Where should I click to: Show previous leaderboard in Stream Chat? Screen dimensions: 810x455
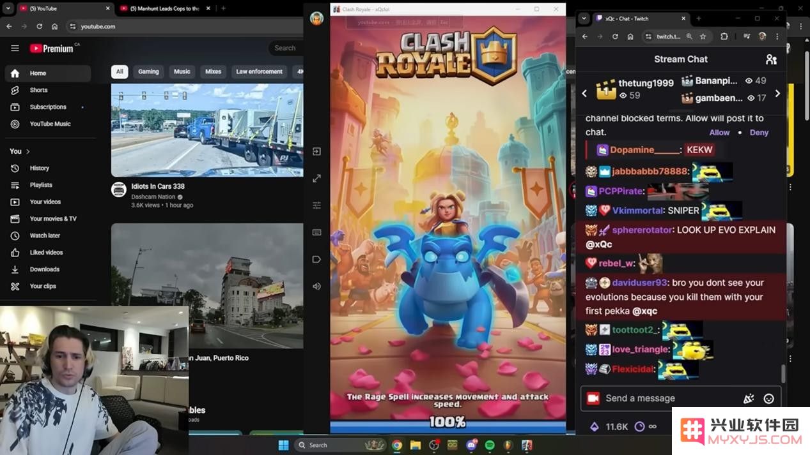584,93
